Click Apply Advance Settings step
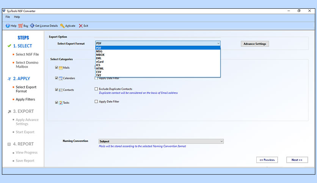Viewport: 317px width, 183px height. [27, 122]
